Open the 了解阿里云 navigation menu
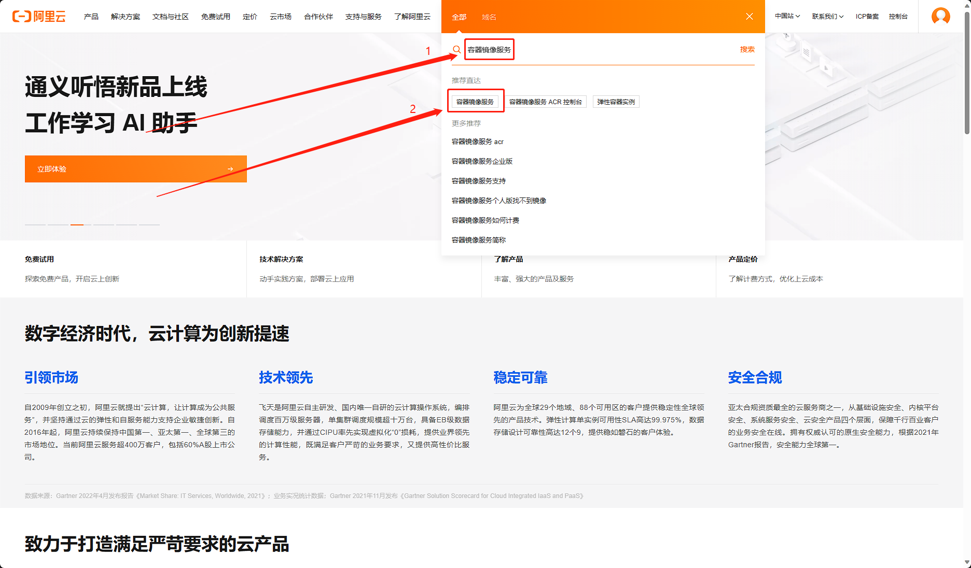Image resolution: width=971 pixels, height=568 pixels. pos(412,17)
